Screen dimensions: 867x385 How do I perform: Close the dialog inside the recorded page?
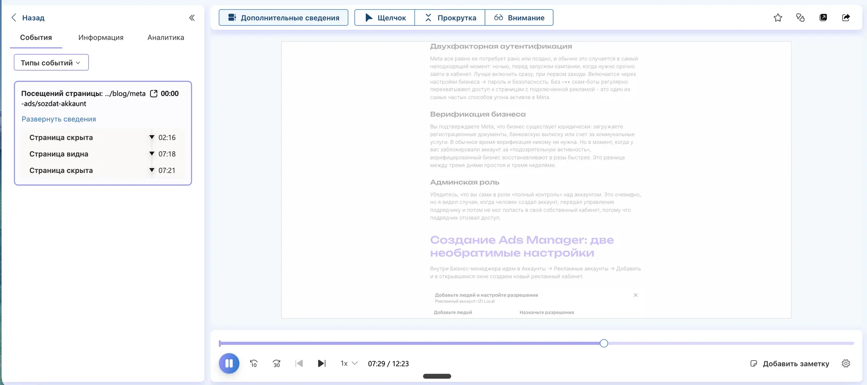(635, 295)
